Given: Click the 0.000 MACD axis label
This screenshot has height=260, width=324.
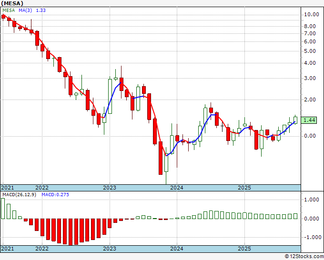Looking at the screenshot, I should point(311,219).
